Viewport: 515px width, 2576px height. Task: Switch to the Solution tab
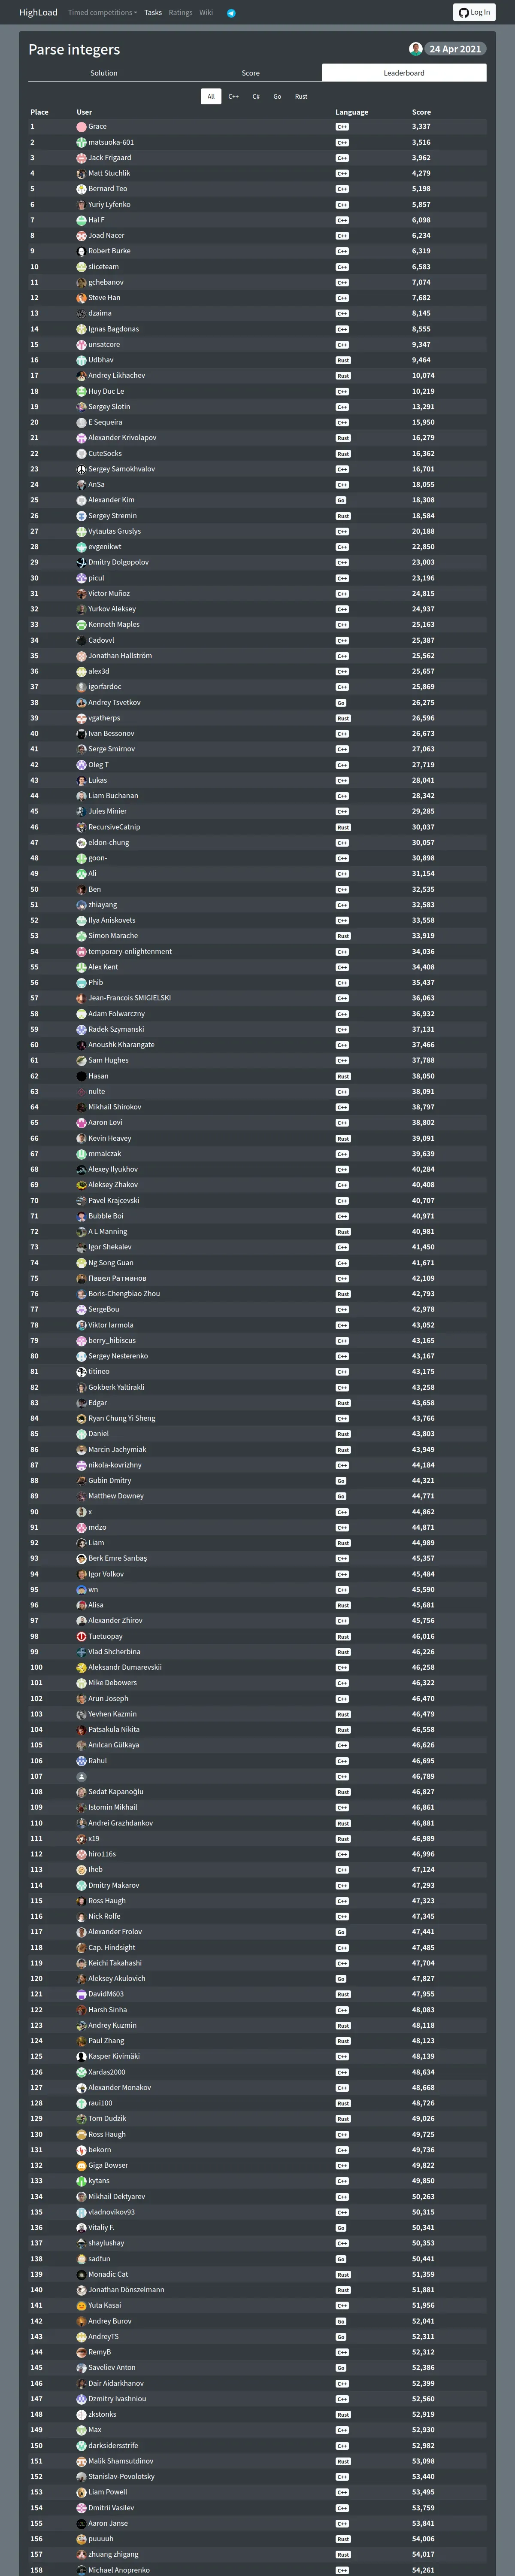(104, 73)
